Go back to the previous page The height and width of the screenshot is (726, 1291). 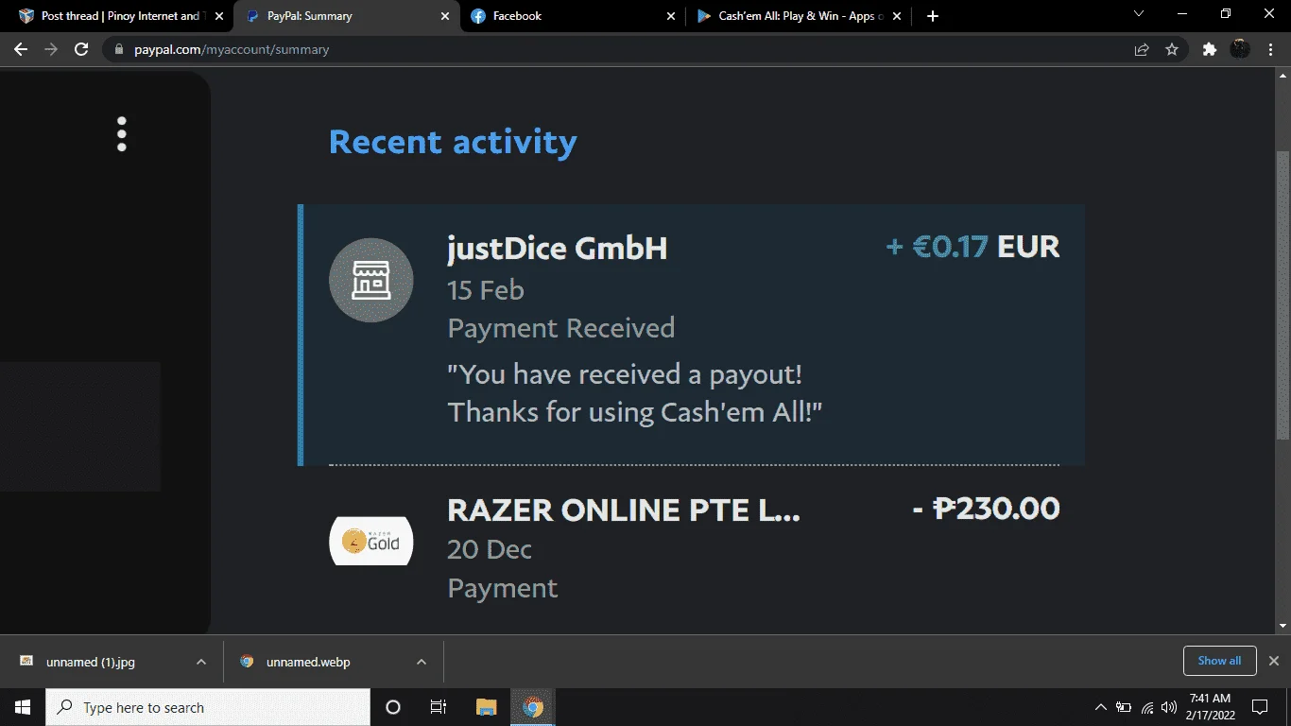[x=21, y=49]
